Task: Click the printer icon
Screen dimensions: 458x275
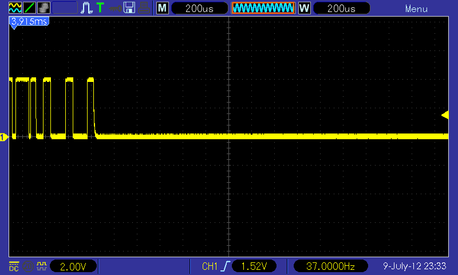Action: [144, 8]
